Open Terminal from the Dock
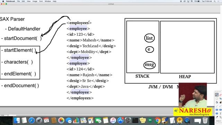Viewport: 222px width, 125px height. click(x=135, y=120)
